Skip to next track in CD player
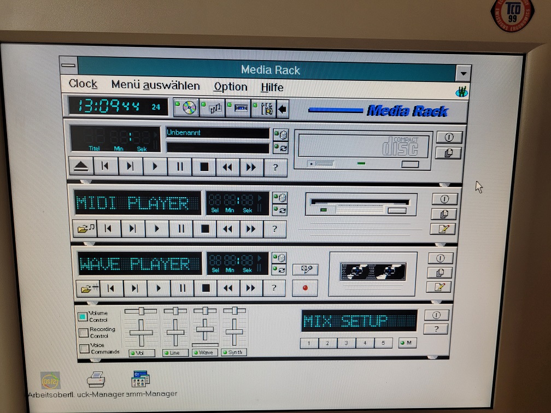This screenshot has height=413, width=551. [130, 167]
